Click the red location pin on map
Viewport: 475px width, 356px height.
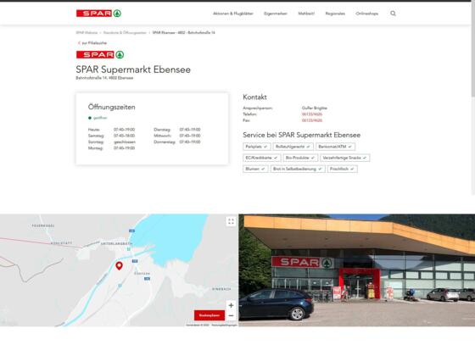[119, 266]
